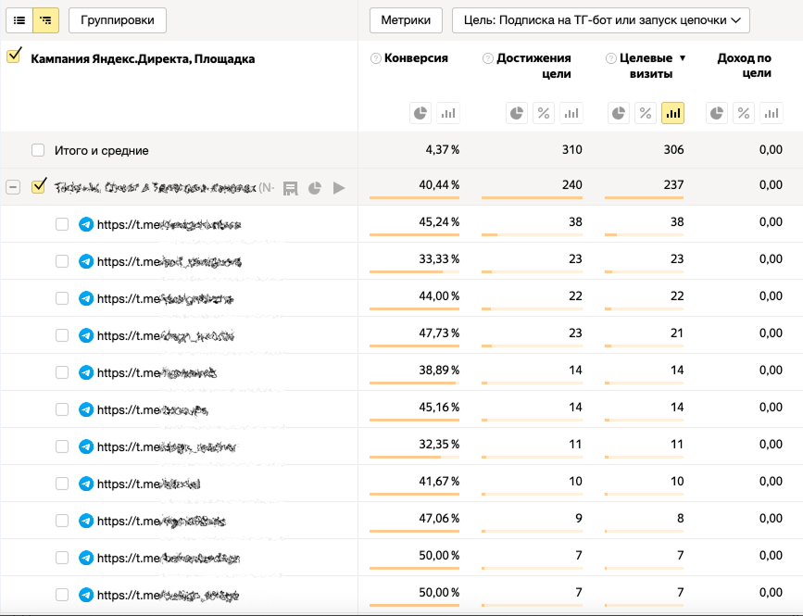This screenshot has height=616, width=803.
Task: Switch to the flat list view icon
Action: (19, 19)
